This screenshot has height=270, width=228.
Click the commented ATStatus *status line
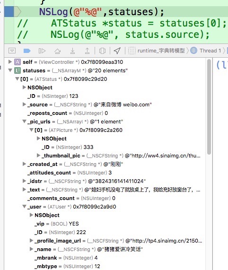(122, 23)
